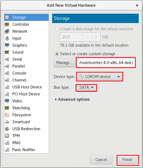The height and width of the screenshot is (168, 143).
Task: Click the Network computers icon
Action: coord(7,31)
